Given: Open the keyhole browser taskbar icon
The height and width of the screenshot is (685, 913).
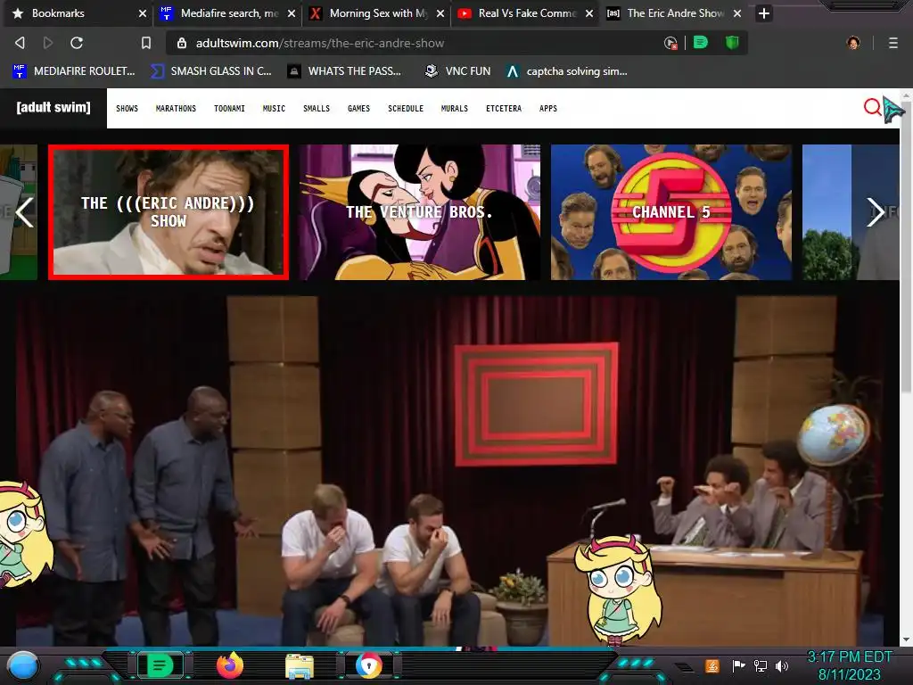Looking at the screenshot, I should tap(369, 665).
